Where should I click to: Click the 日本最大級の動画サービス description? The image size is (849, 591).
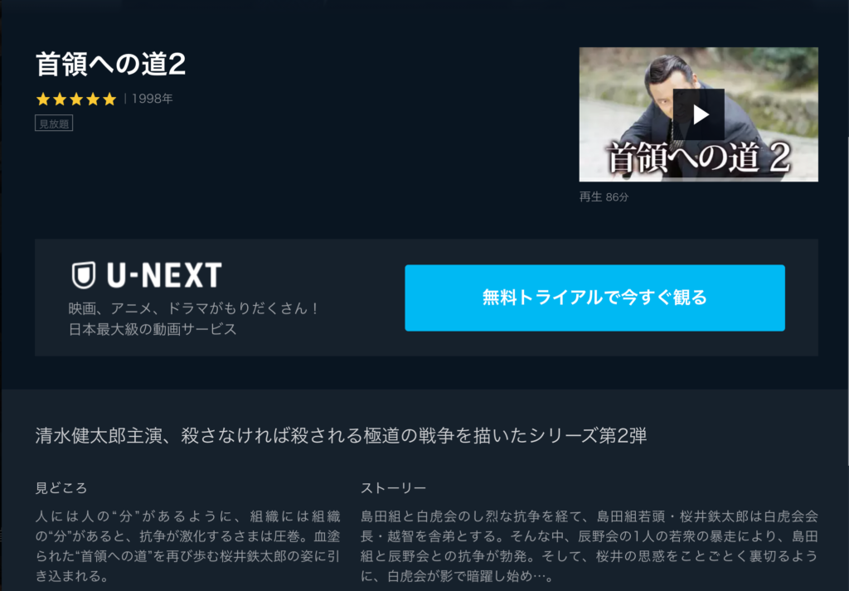coord(153,329)
